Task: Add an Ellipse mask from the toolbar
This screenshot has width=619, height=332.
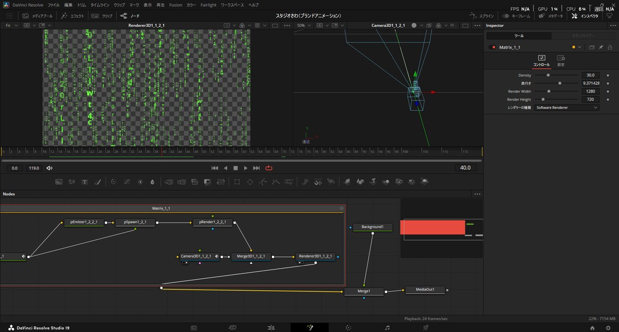Action: [x=250, y=182]
